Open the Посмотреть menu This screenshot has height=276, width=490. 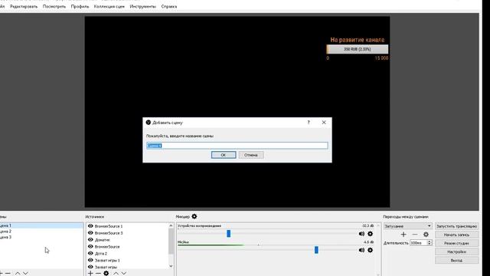tap(54, 6)
